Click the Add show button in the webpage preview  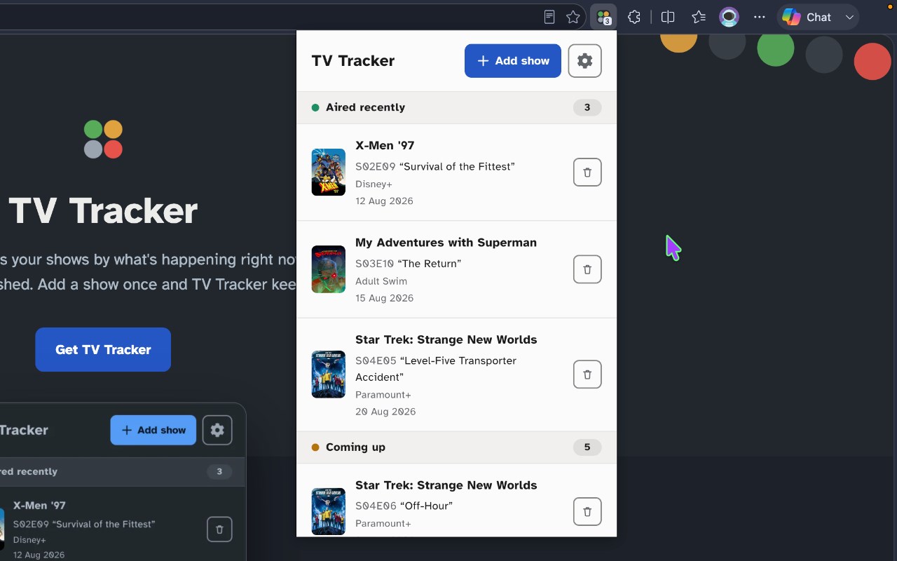tap(153, 431)
